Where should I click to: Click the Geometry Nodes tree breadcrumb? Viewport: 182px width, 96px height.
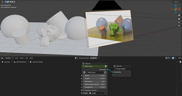coord(36,62)
